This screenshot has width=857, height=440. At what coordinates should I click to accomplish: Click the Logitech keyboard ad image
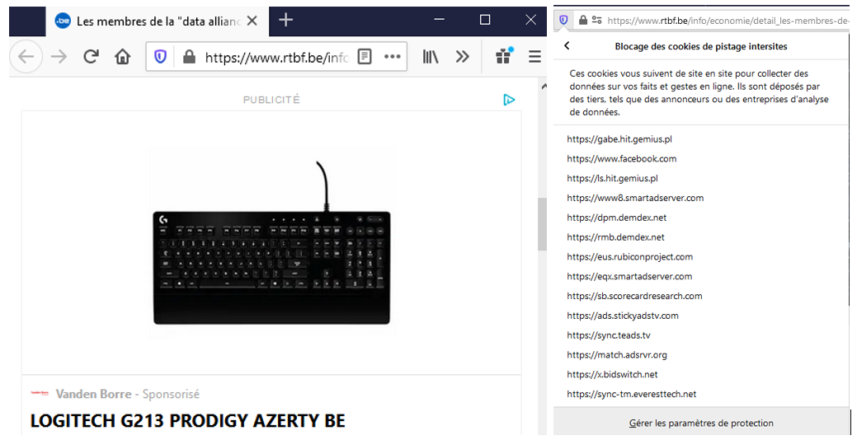click(271, 242)
